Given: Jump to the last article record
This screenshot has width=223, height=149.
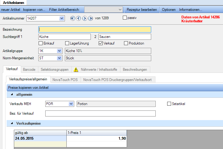Looking at the screenshot, I should [x=91, y=18].
